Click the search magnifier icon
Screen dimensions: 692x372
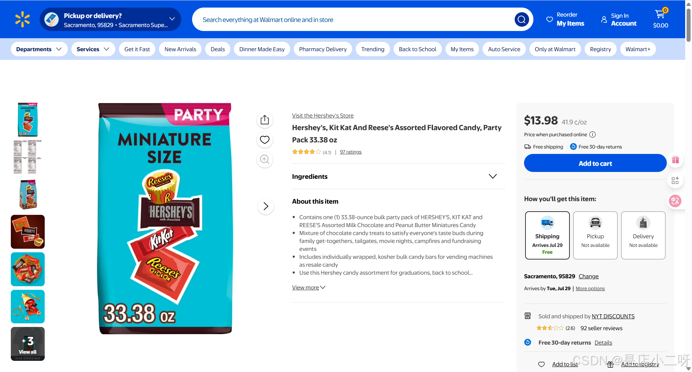click(x=522, y=19)
